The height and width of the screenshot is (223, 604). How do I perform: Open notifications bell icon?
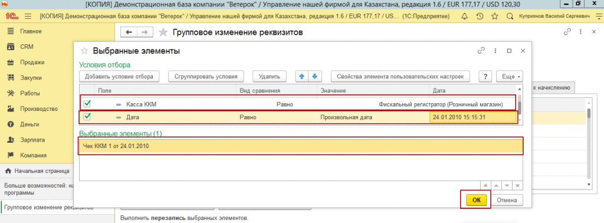[464, 17]
